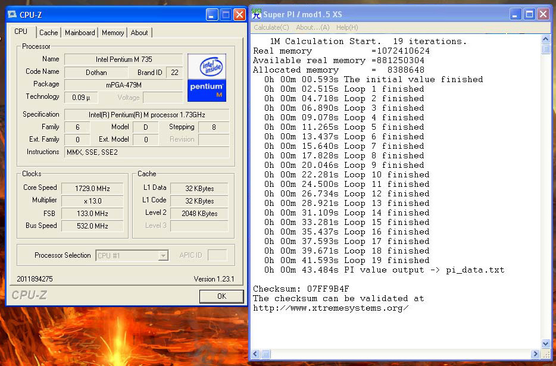Click the Super PI horizontal scrollbar left arrow
This screenshot has height=366, width=556.
255,354
